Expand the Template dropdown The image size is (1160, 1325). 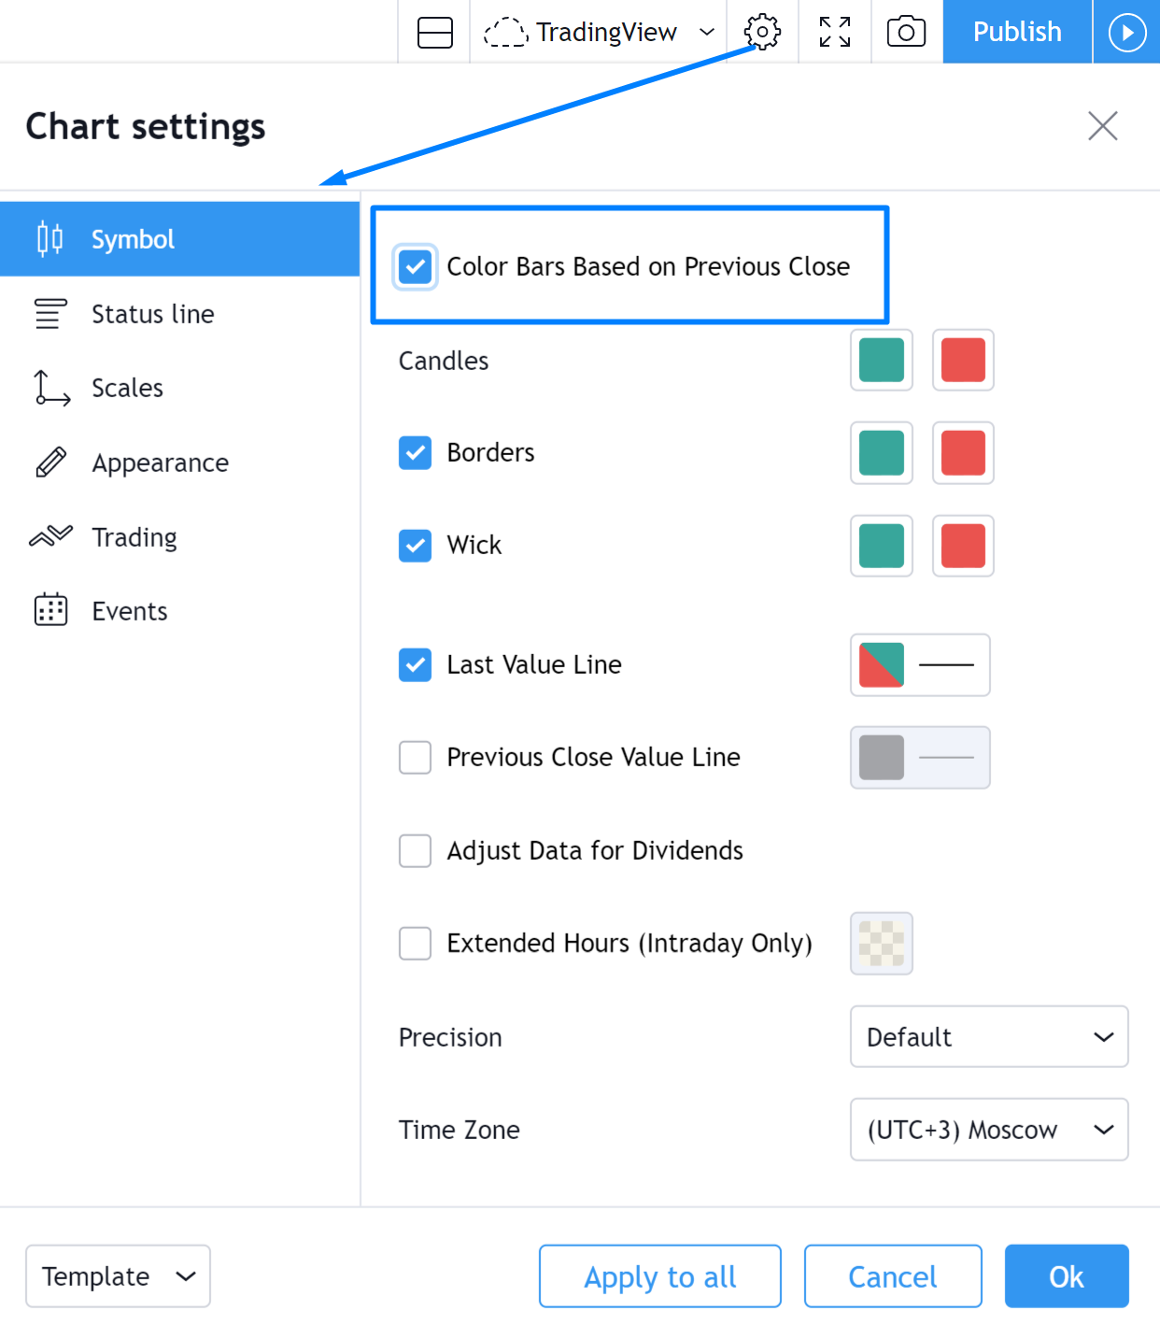coord(118,1275)
